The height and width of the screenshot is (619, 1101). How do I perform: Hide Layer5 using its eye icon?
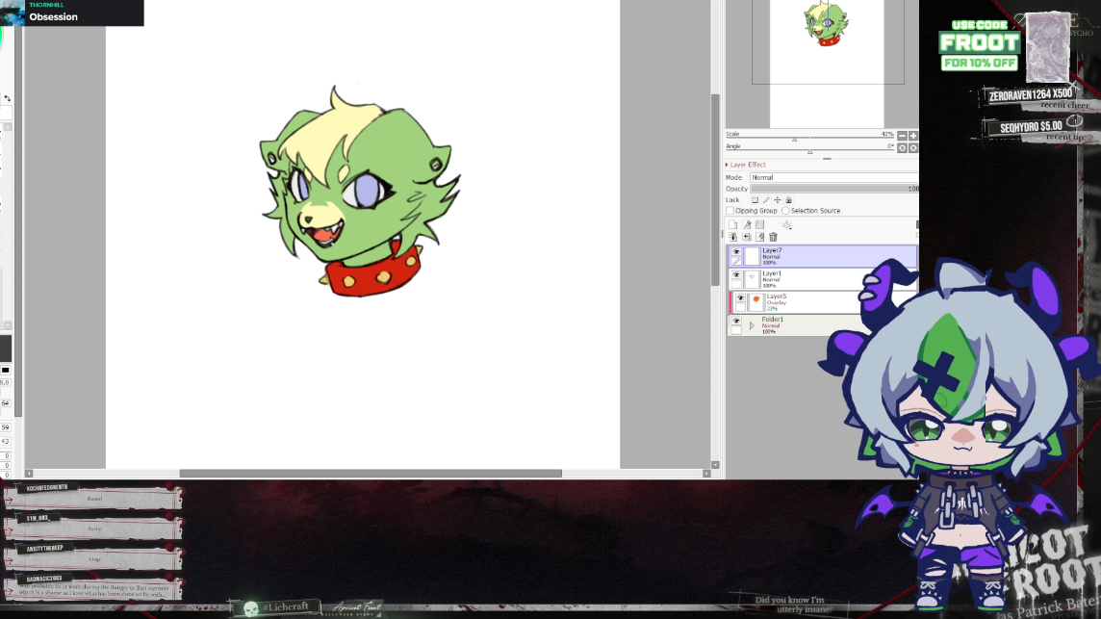(740, 297)
